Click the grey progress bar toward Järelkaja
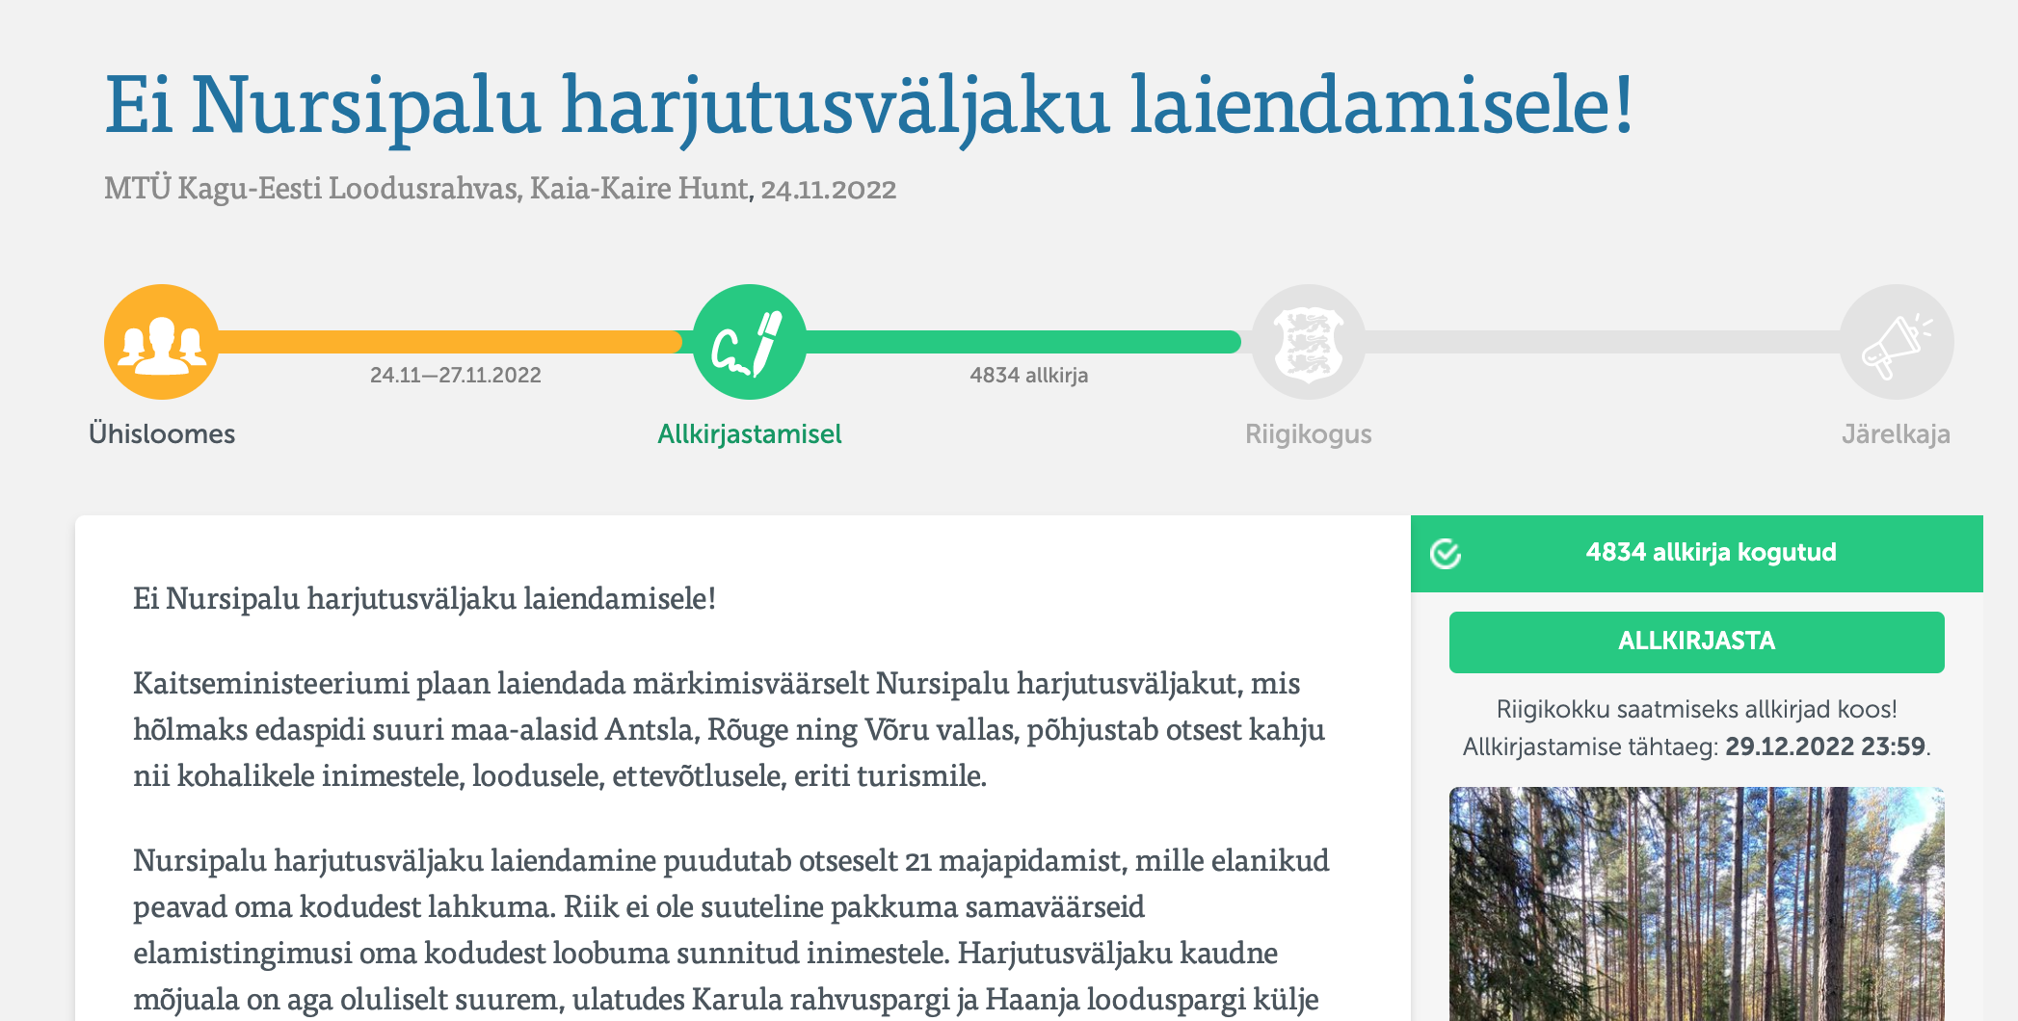Viewport: 2018px width, 1021px height. tap(1603, 342)
